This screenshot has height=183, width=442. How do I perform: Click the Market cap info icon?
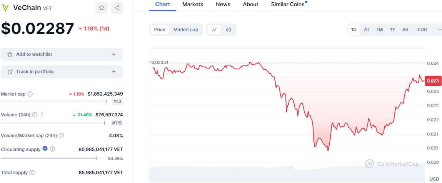tap(30, 94)
